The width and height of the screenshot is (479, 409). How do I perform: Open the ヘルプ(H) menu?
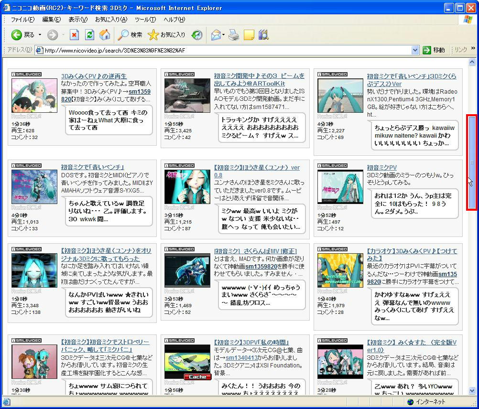tap(174, 20)
